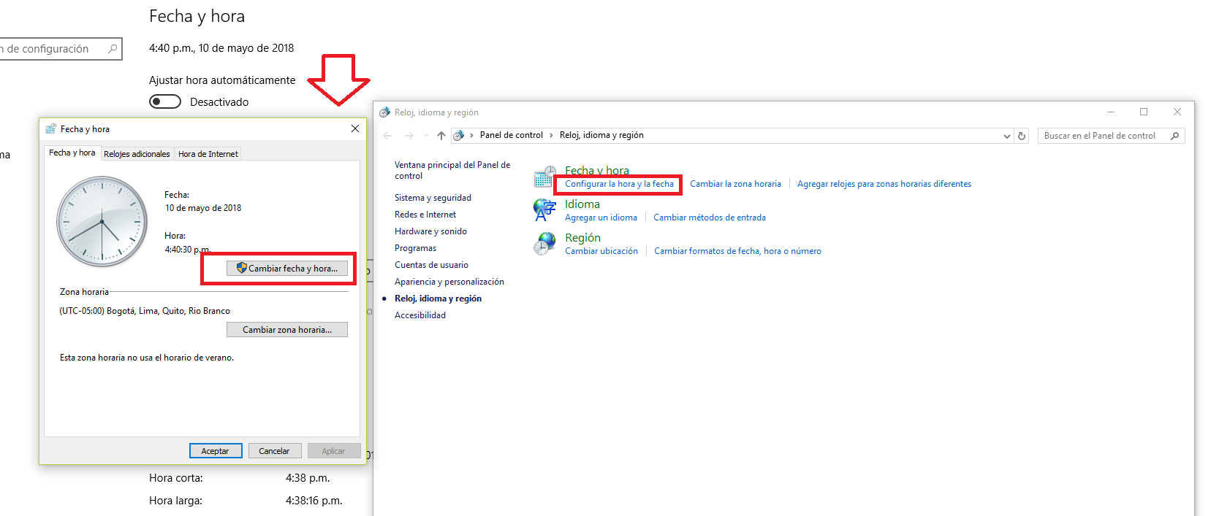1219x516 pixels.
Task: Expand the address bar history dropdown
Action: pyautogui.click(x=1007, y=136)
